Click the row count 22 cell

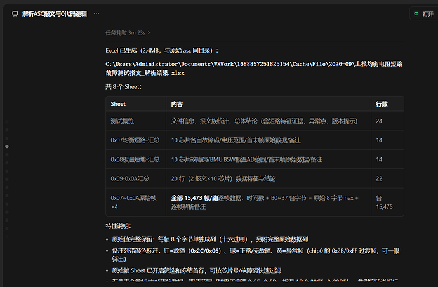pos(387,178)
